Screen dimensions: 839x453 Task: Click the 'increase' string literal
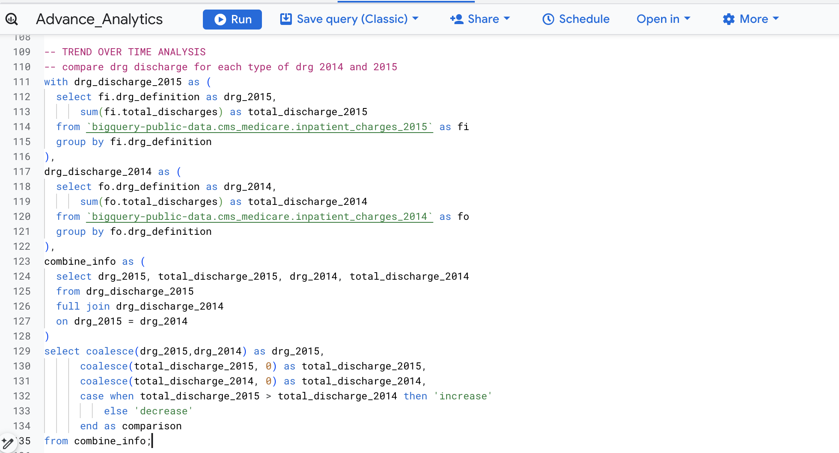point(463,396)
